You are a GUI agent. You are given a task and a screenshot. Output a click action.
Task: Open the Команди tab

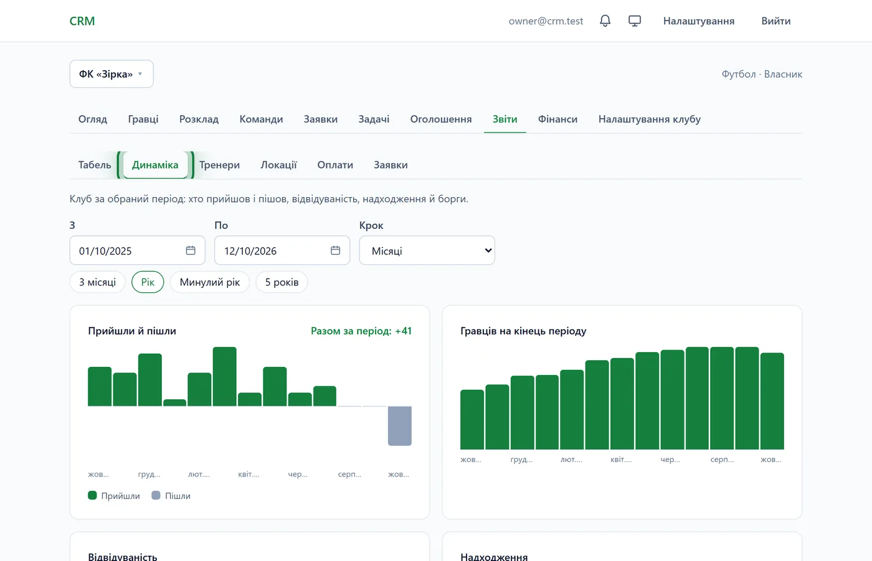[261, 119]
